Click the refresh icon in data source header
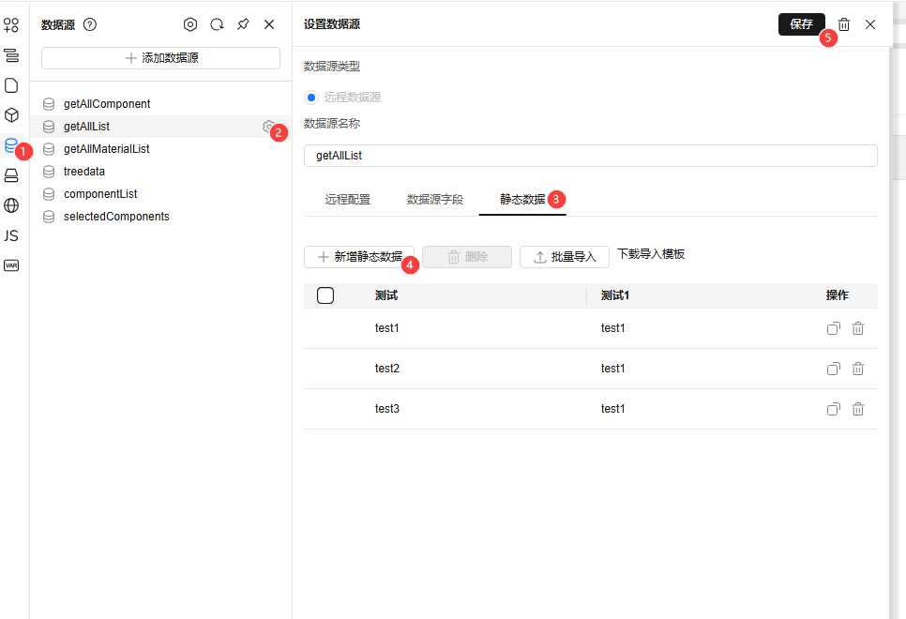The height and width of the screenshot is (619, 906). [x=217, y=24]
